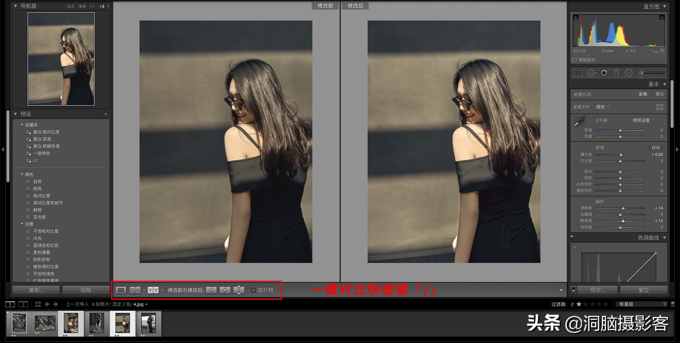Enable the 软打样 soft proofing checkbox

[253, 290]
